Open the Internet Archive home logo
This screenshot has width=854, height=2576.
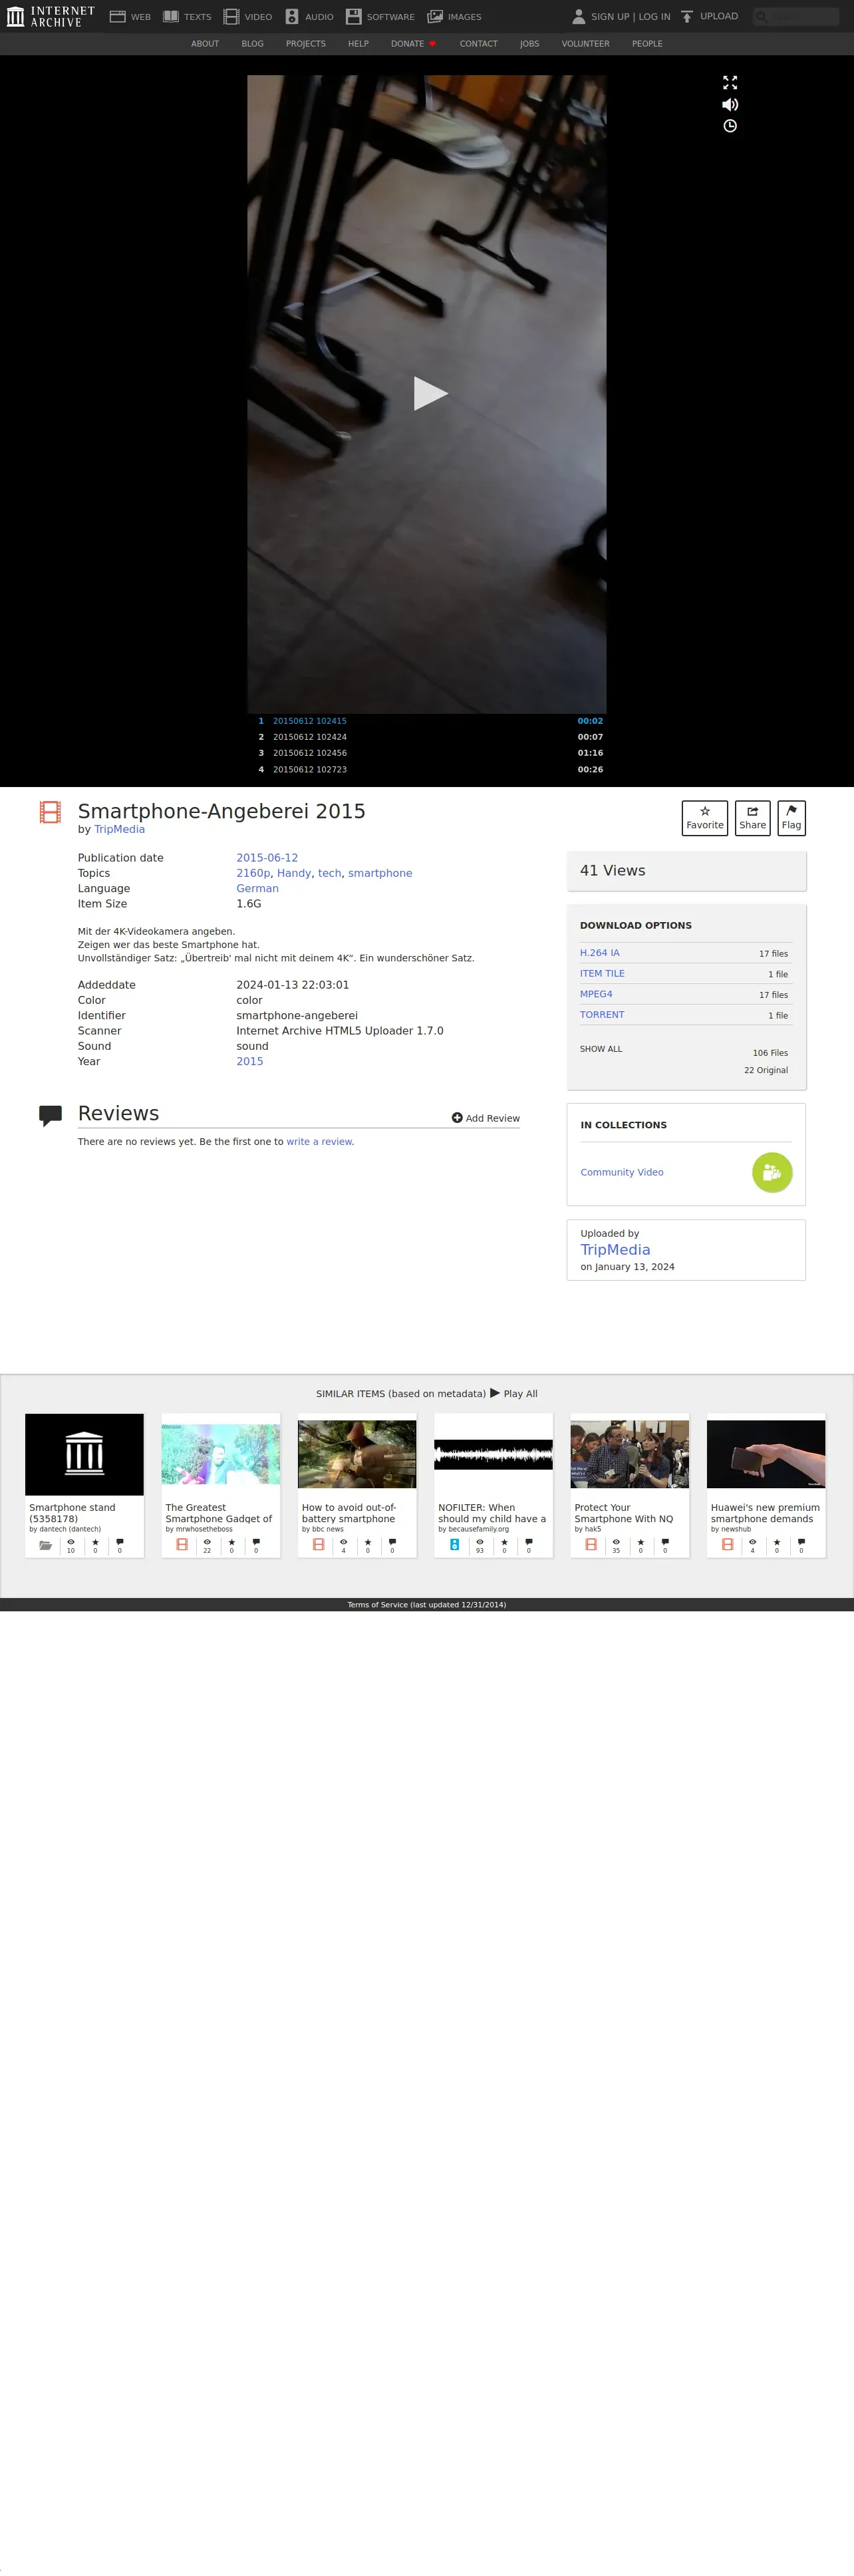click(x=51, y=16)
